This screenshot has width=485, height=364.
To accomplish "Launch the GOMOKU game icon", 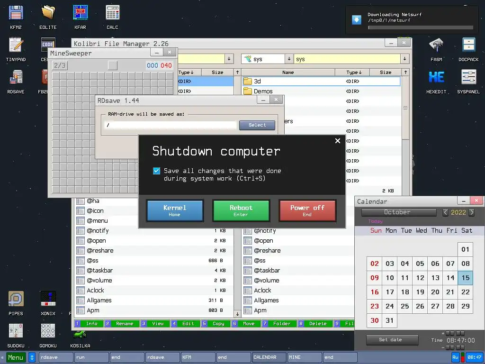I will coord(48,336).
